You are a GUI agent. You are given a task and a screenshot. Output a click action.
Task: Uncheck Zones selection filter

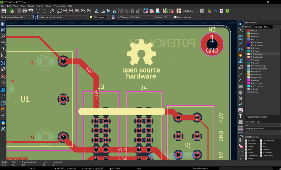(x=246, y=153)
